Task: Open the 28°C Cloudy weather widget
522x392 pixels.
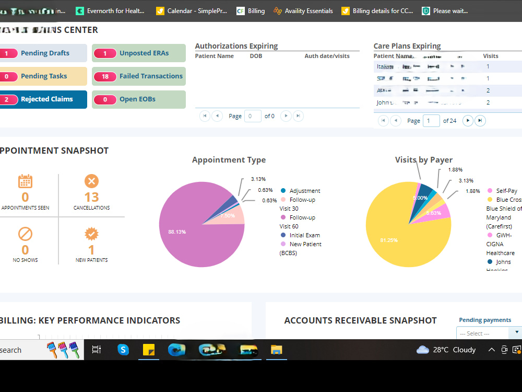Action: click(446, 350)
